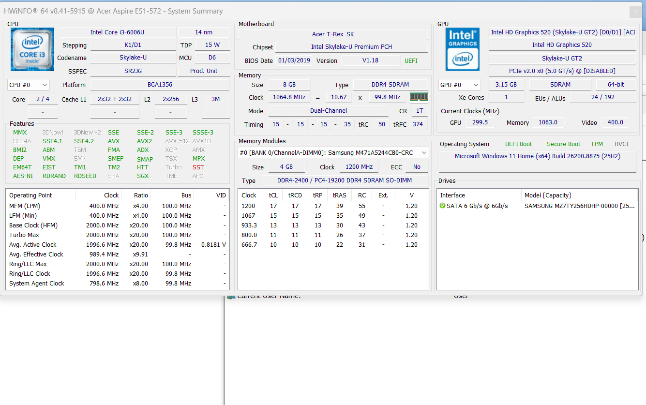Viewport: 646px width, 405px height.
Task: Click the Interface column header in Drives
Action: (479, 195)
